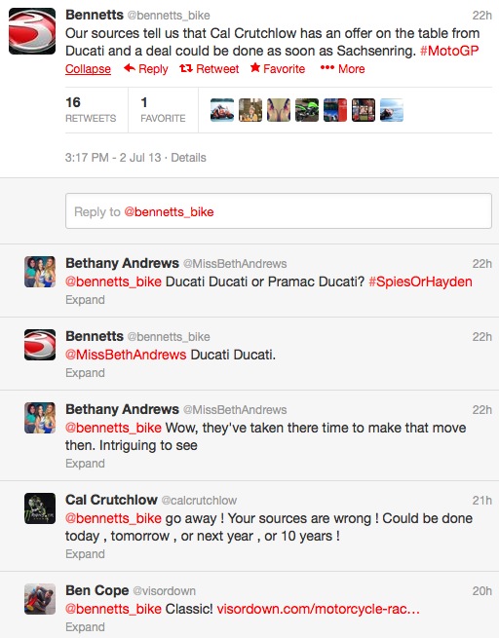
Task: Open the #MotoGP hashtag
Action: pos(449,51)
